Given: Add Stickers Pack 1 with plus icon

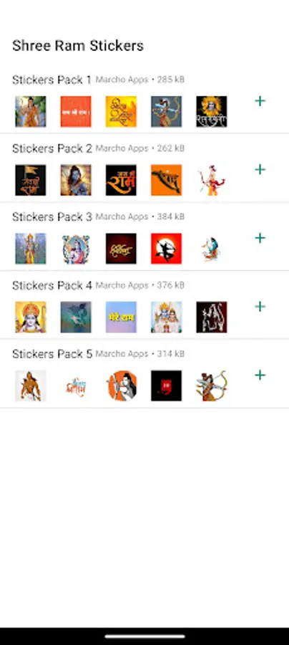Looking at the screenshot, I should click(260, 101).
